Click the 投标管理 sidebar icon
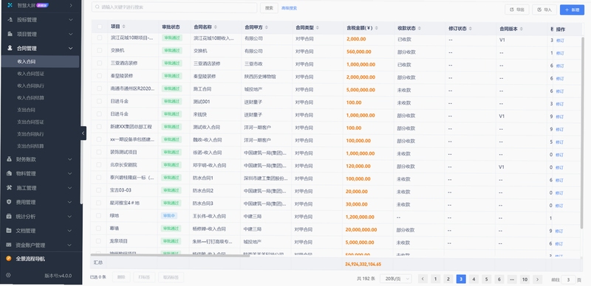Image resolution: width=591 pixels, height=286 pixels. pyautogui.click(x=10, y=20)
